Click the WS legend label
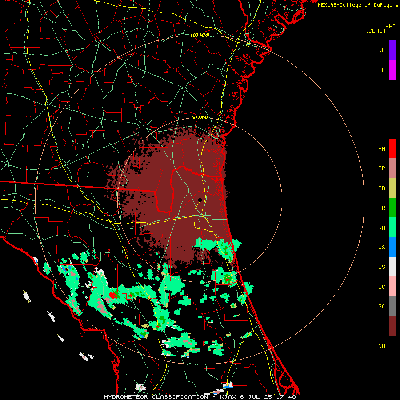 coord(381,248)
